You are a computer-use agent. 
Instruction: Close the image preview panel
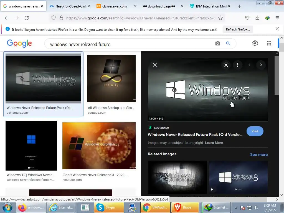click(155, 65)
